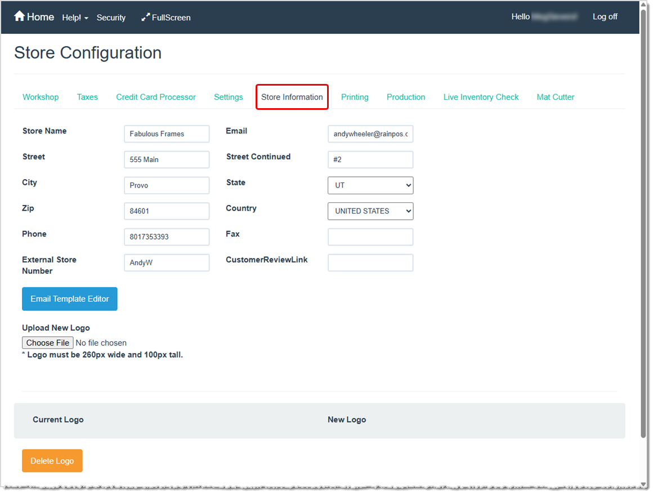Select the Credit Card Processor tab
Image resolution: width=653 pixels, height=494 pixels.
tap(156, 97)
